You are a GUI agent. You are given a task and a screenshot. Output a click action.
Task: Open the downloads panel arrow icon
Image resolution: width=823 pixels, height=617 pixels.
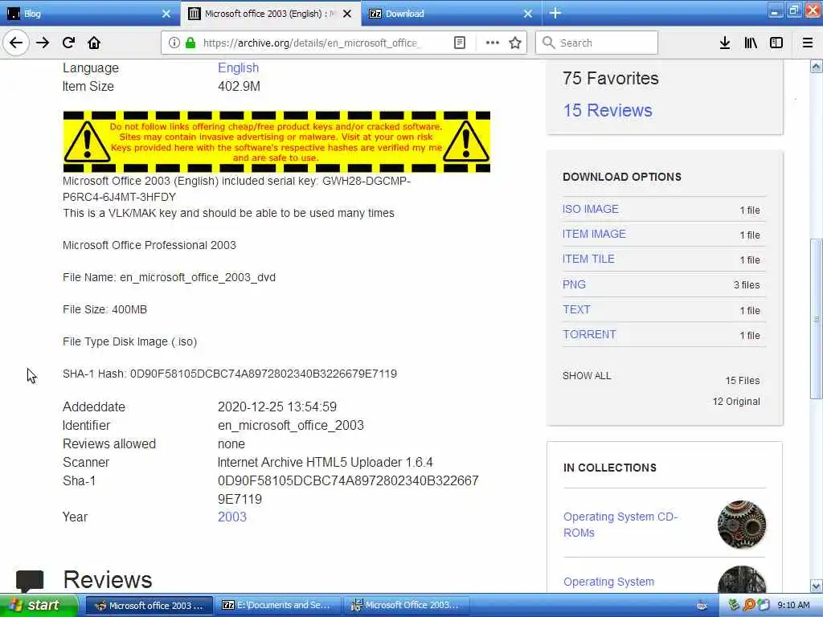(725, 43)
